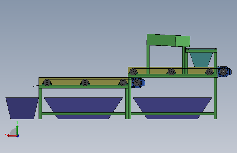Click the blue Z axis dot on triad
237x153 pixels.
pyautogui.click(x=18, y=136)
